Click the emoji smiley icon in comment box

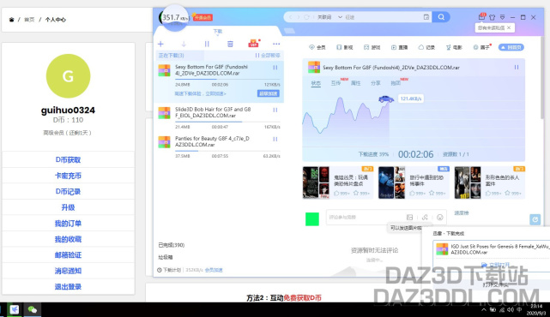coord(440,217)
